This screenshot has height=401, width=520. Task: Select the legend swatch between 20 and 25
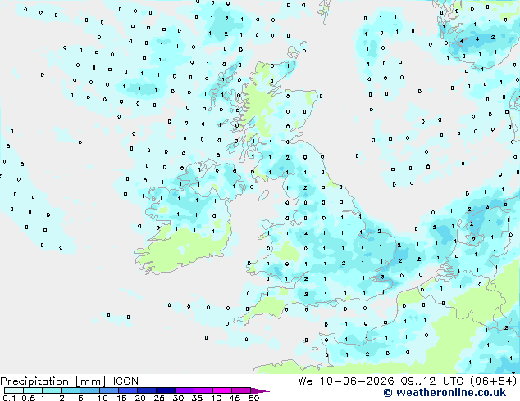click(x=146, y=390)
